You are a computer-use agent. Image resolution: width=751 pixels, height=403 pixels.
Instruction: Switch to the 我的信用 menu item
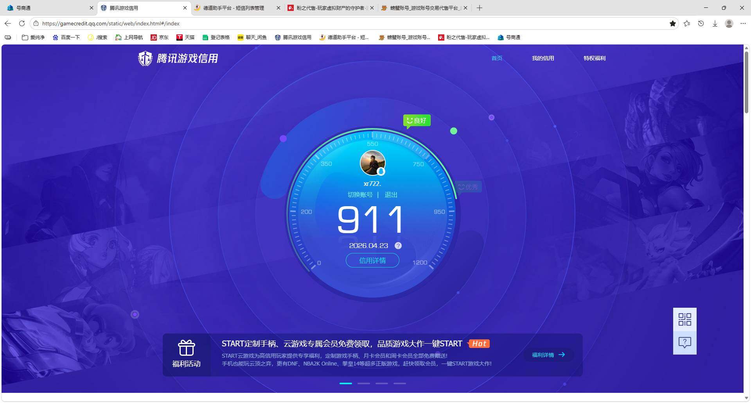coord(543,58)
